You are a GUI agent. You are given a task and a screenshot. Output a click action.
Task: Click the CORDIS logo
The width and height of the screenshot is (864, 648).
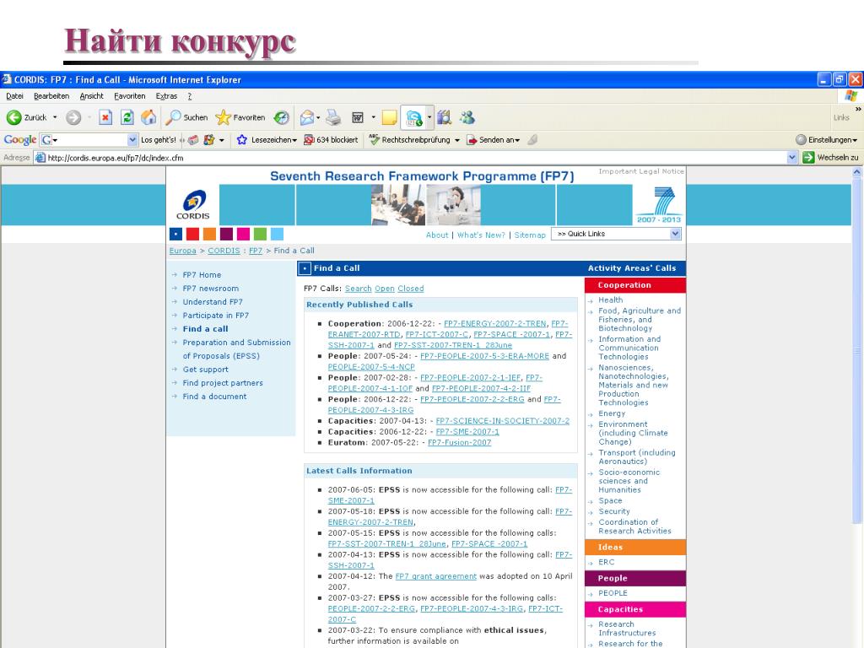click(x=193, y=205)
